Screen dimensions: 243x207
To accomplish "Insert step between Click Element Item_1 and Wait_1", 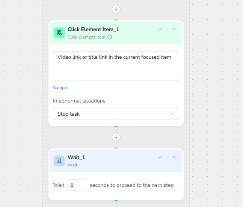I will [x=116, y=137].
